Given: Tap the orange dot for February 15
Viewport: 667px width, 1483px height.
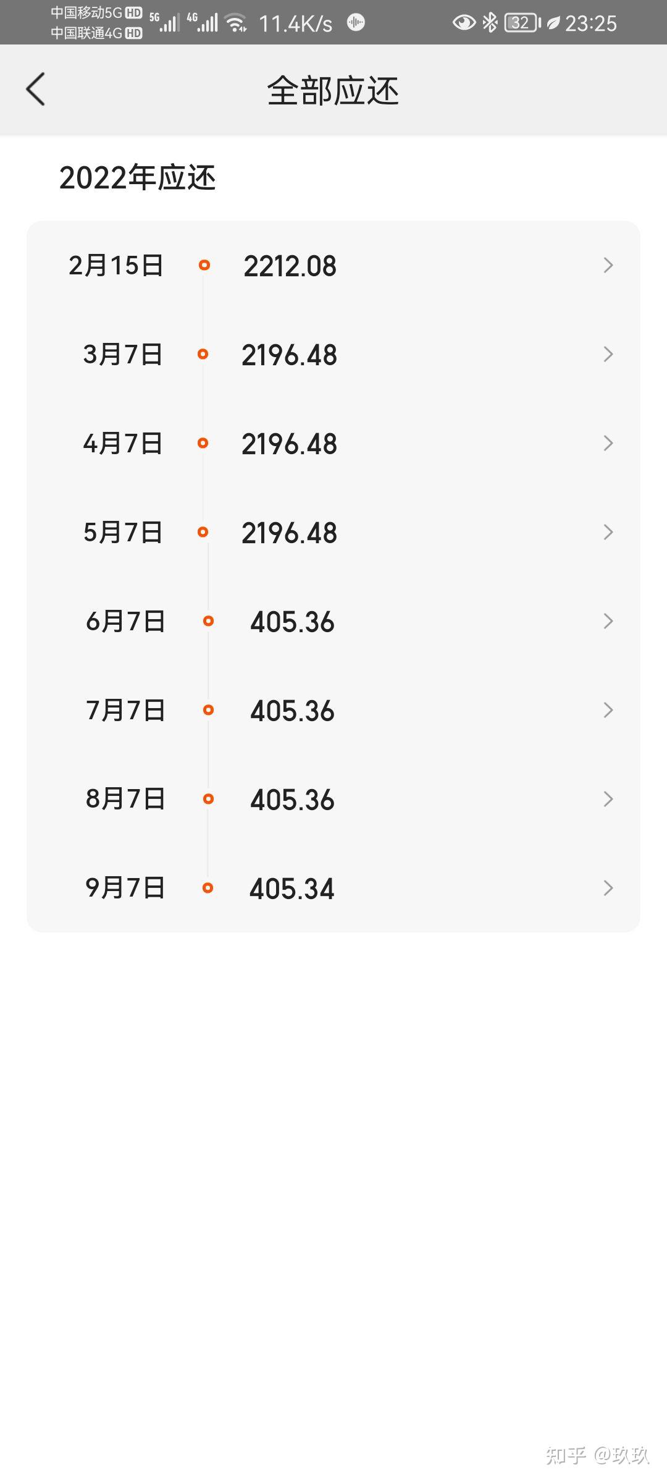Looking at the screenshot, I should 204,265.
